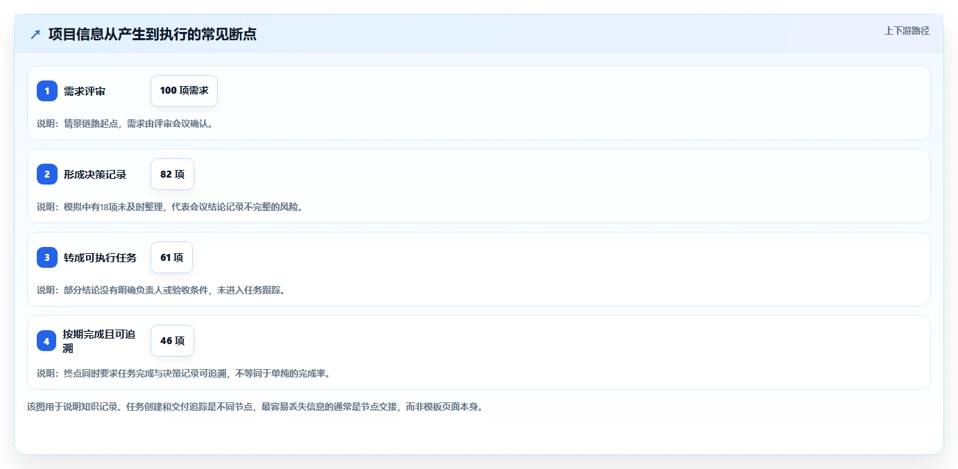Select the 按期完成且可追溯 step label
The width and height of the screenshot is (958, 469).
click(99, 341)
